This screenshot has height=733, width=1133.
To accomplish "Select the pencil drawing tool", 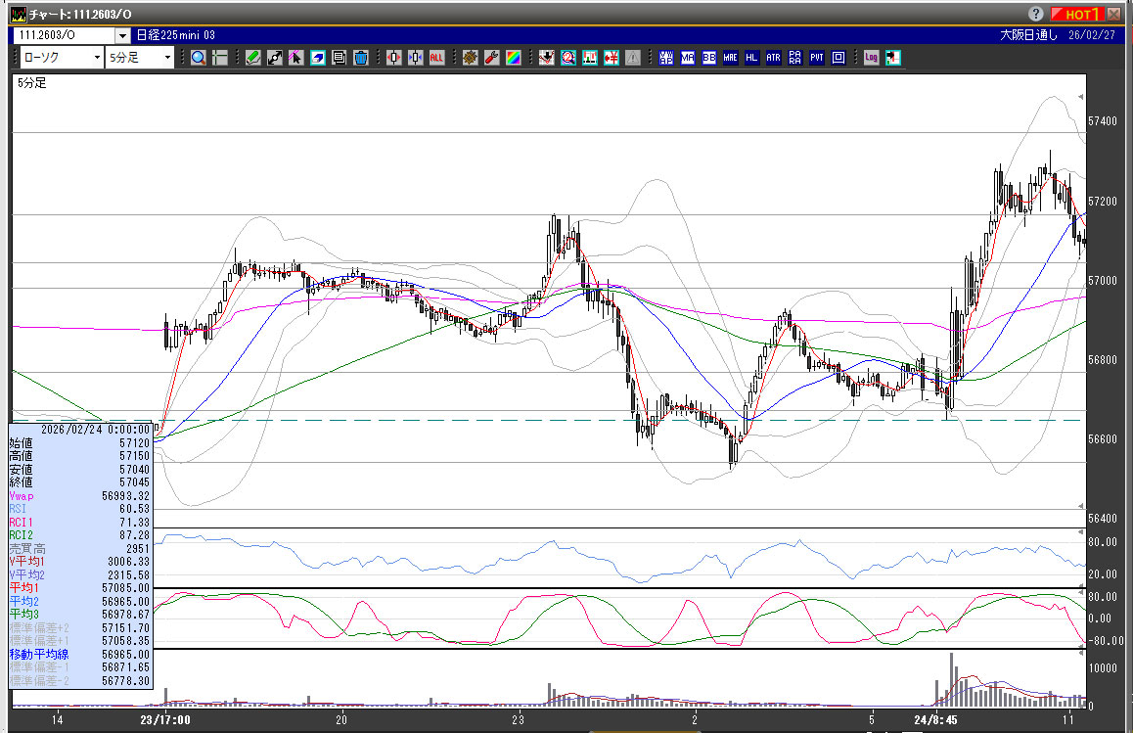I will (252, 58).
